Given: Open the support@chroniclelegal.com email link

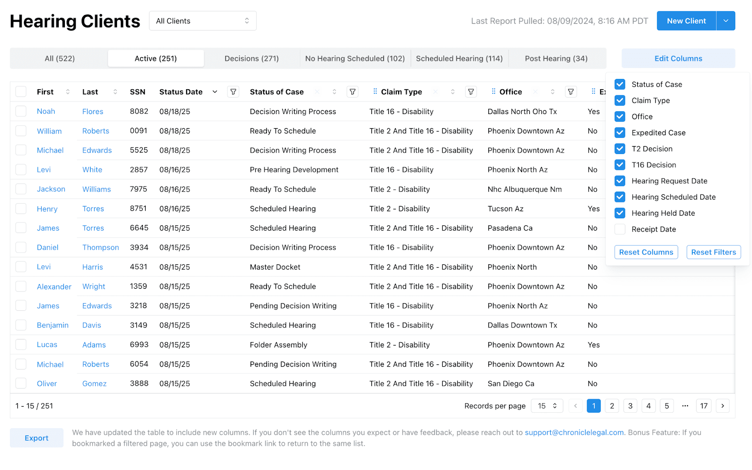Looking at the screenshot, I should tap(574, 432).
